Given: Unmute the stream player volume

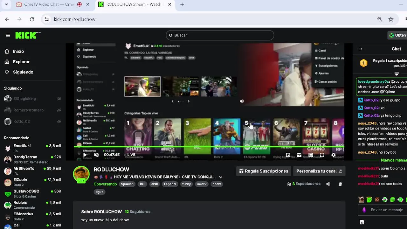Looking at the screenshot, I should coord(96,155).
